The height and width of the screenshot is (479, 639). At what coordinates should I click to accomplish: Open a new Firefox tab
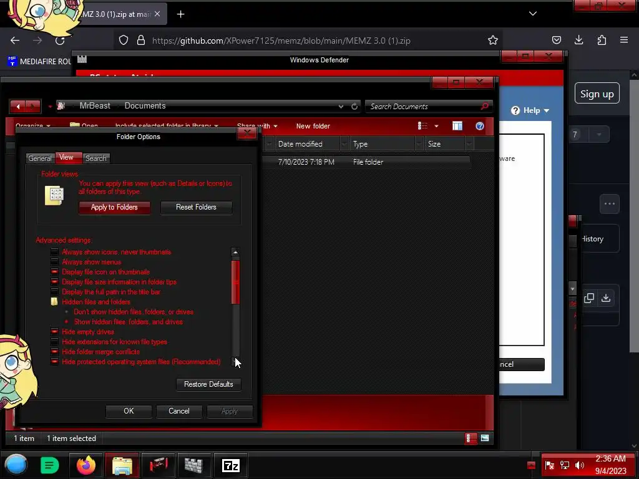click(180, 14)
